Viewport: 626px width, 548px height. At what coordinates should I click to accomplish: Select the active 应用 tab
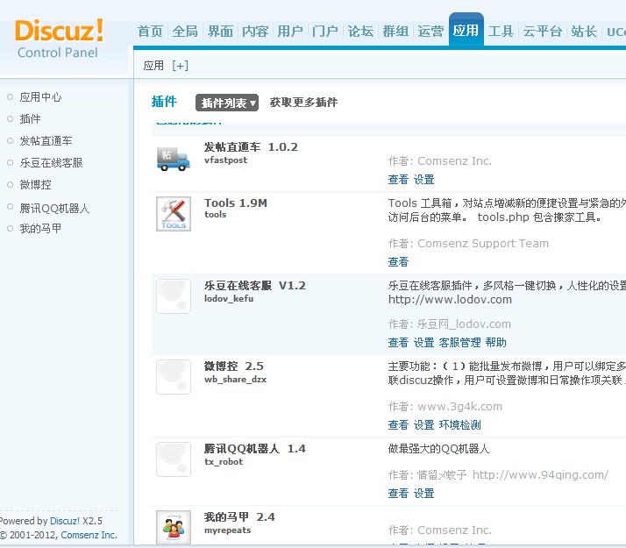coord(466,31)
